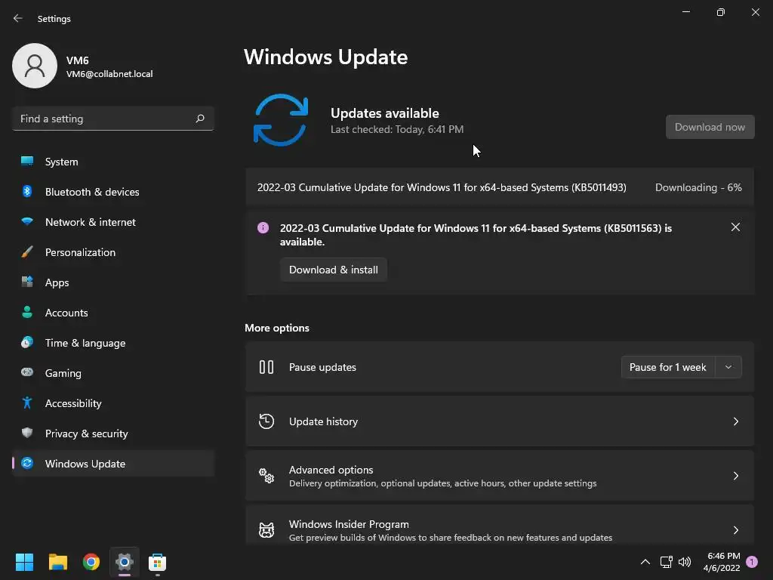This screenshot has height=580, width=773.
Task: Click Last checked: Today, 6:41 PM text
Action: pos(397,129)
